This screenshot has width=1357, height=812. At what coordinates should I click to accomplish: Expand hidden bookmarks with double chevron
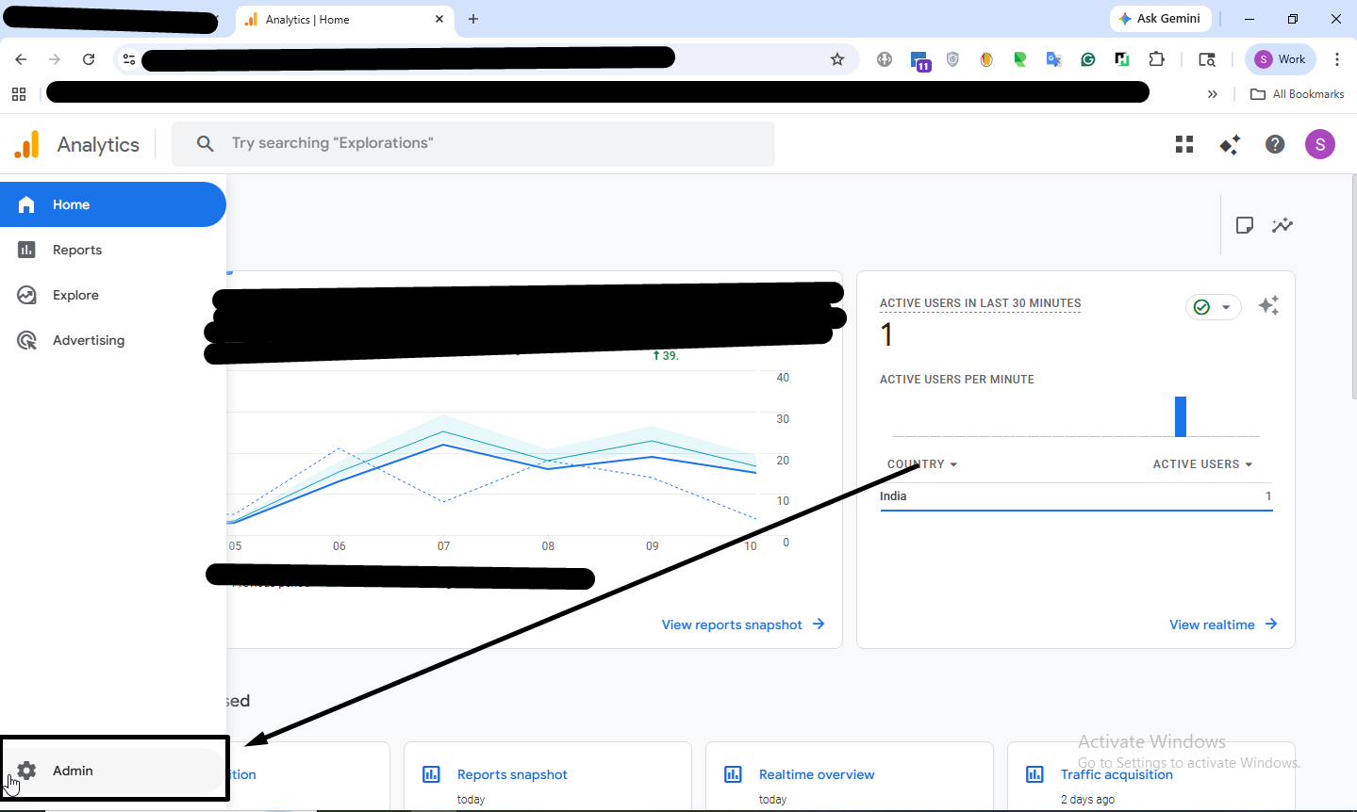(x=1213, y=94)
